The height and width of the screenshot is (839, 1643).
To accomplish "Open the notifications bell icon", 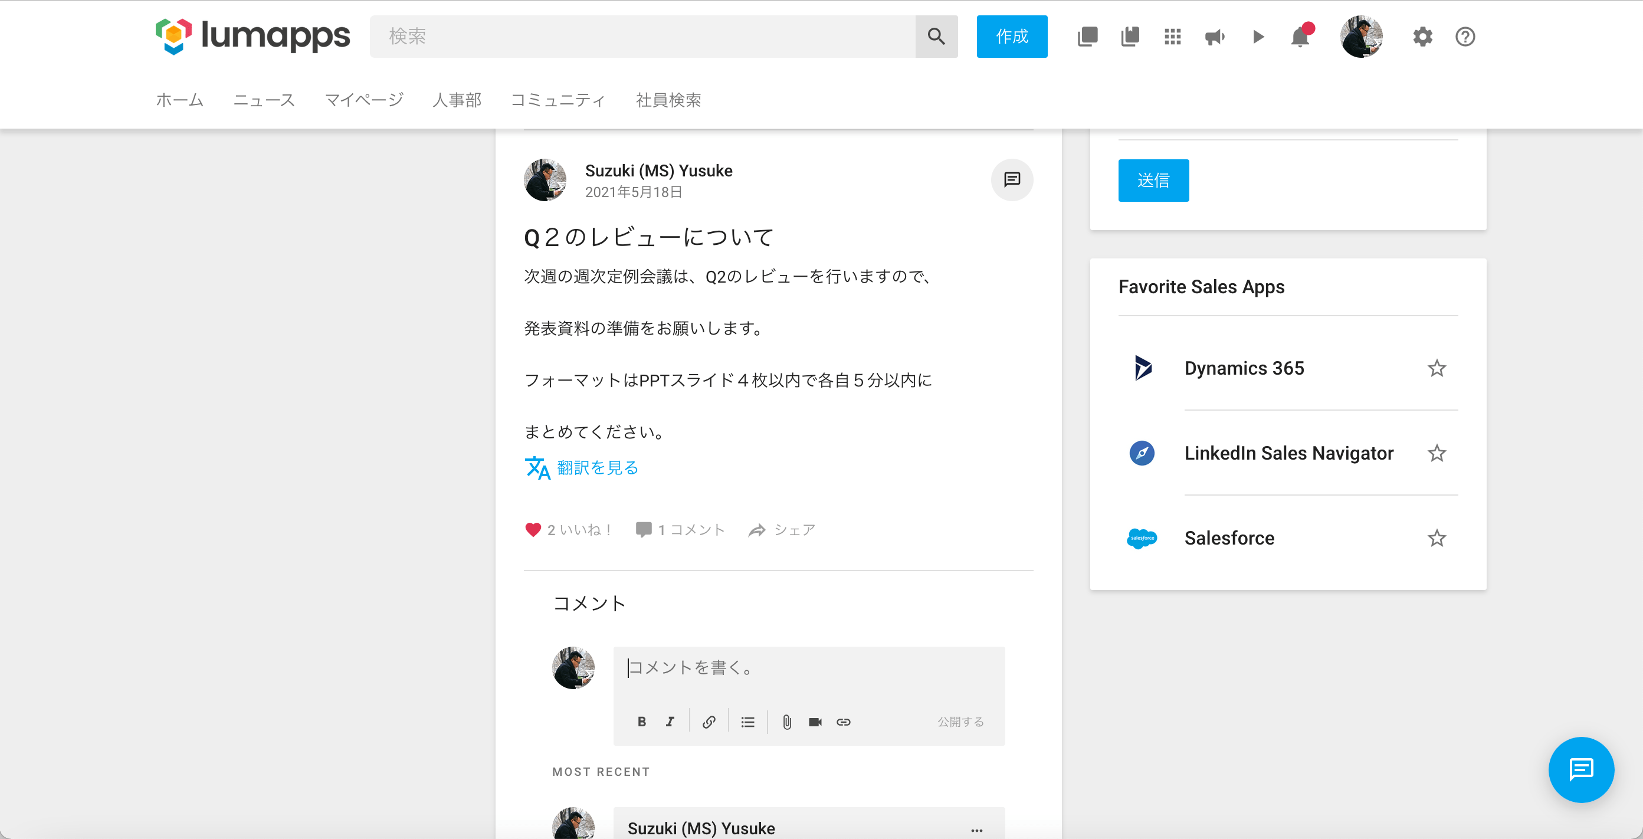I will pyautogui.click(x=1299, y=37).
